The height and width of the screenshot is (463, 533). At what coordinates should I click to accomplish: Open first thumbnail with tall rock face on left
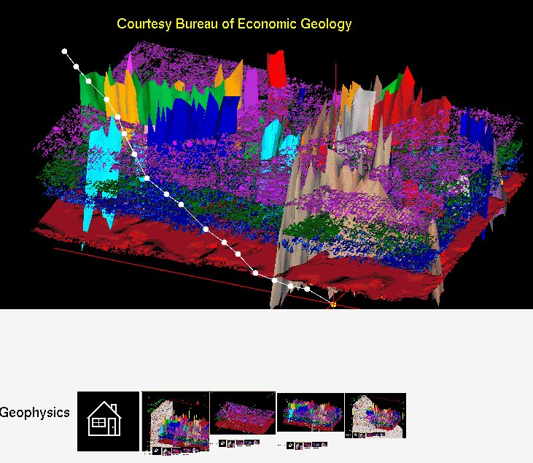(176, 421)
